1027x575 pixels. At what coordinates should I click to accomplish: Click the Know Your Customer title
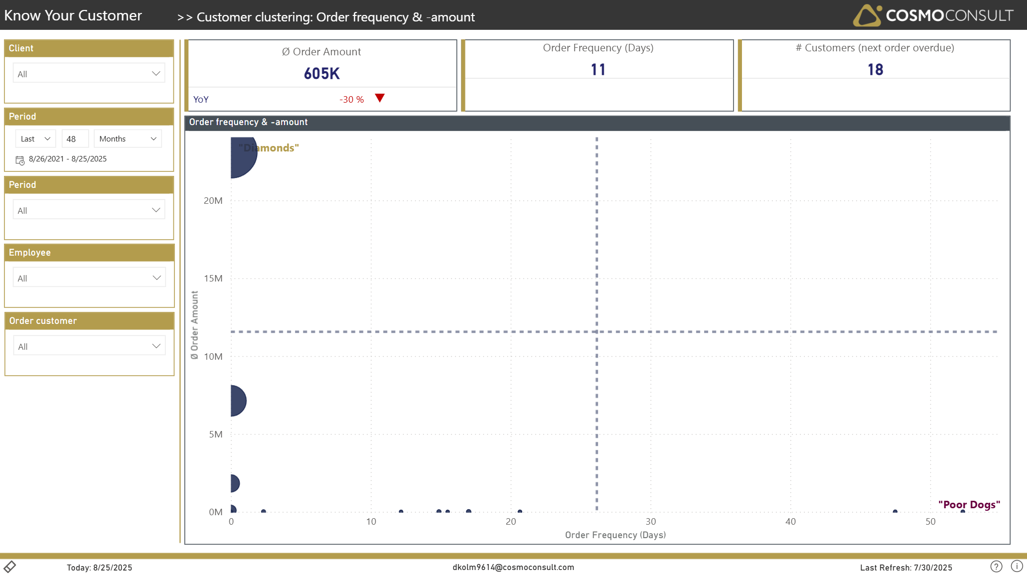[x=73, y=15]
